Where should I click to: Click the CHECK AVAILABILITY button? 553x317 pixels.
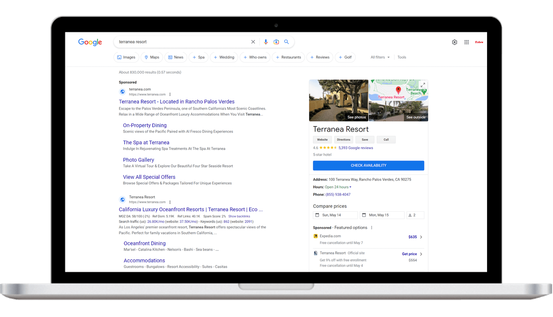369,165
